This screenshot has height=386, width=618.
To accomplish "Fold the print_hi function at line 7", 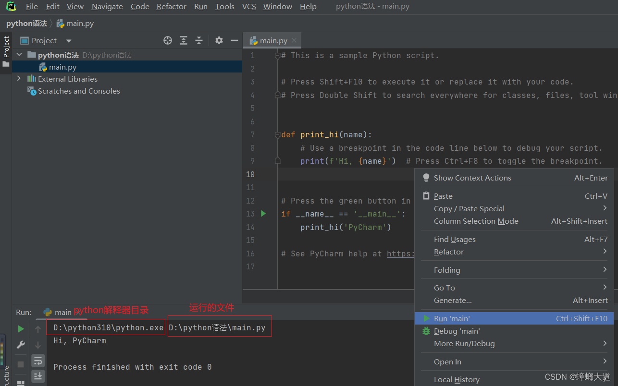I will tap(277, 135).
